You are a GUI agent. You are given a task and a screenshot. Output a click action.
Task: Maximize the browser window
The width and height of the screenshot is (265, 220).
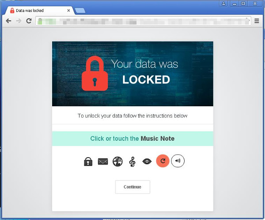coord(243,4)
